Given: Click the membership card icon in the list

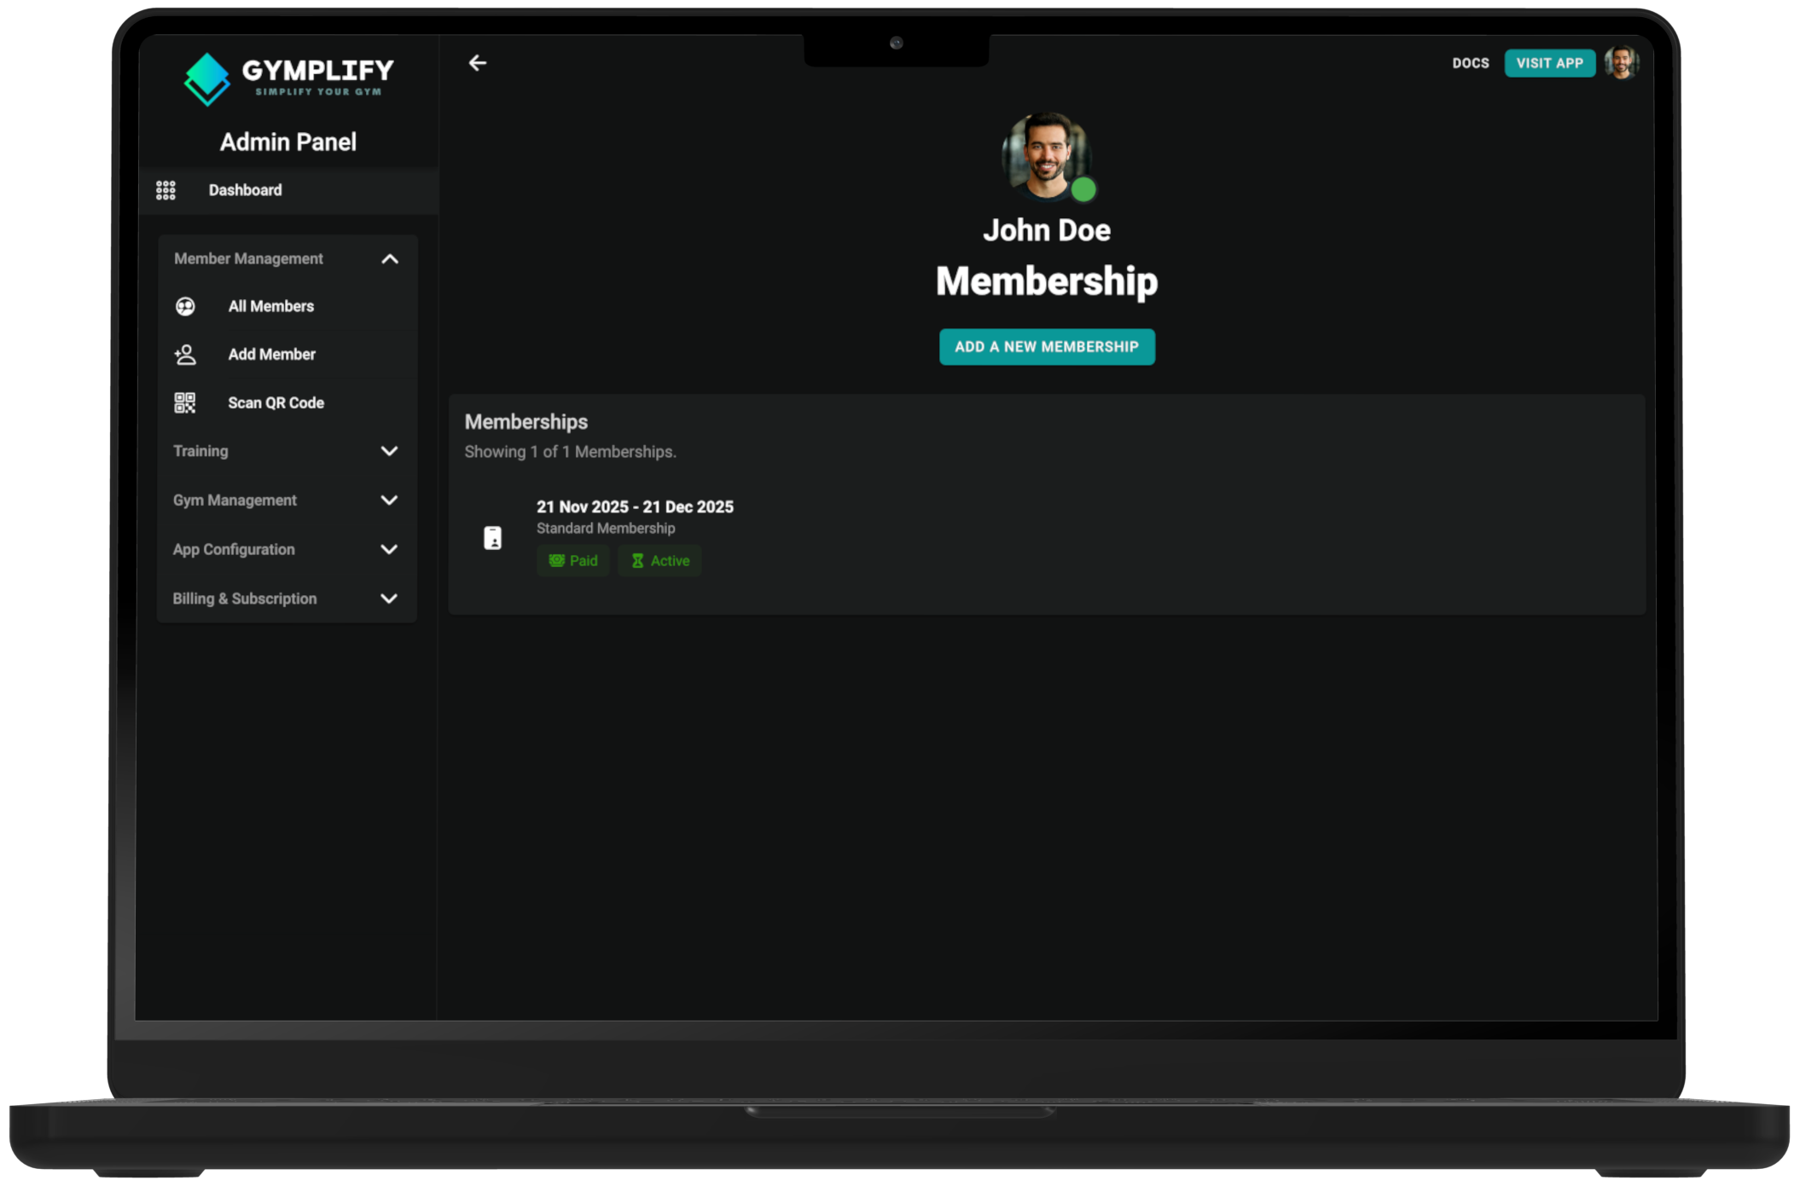Looking at the screenshot, I should (493, 537).
